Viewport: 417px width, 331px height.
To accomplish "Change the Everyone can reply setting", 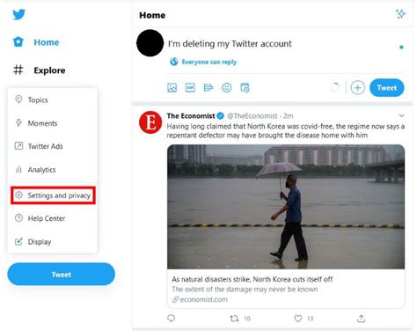I will point(203,62).
